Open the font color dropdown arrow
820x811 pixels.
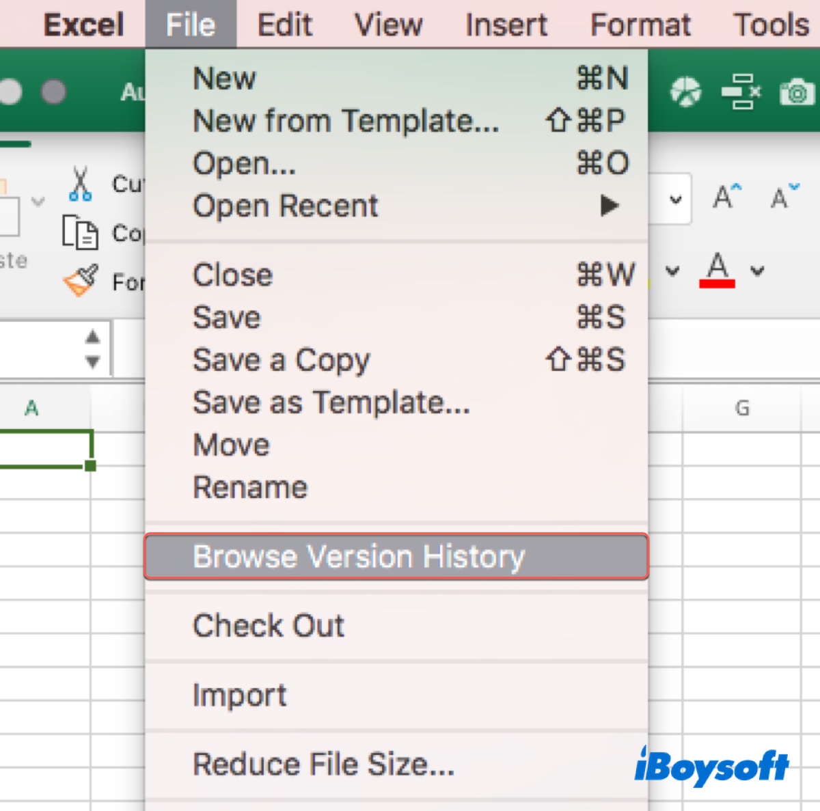tap(757, 271)
